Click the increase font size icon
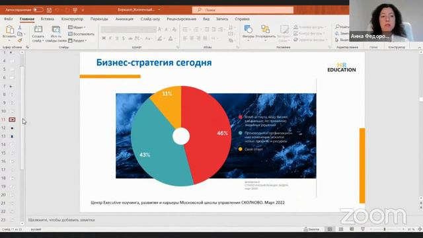Image resolution: width=423 pixels, height=238 pixels. click(x=160, y=30)
